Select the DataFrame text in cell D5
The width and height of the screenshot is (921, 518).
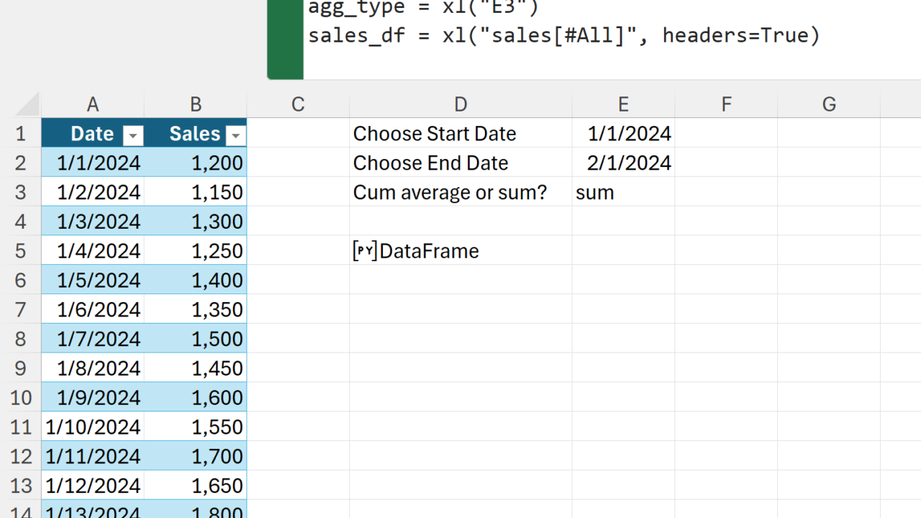pos(429,251)
